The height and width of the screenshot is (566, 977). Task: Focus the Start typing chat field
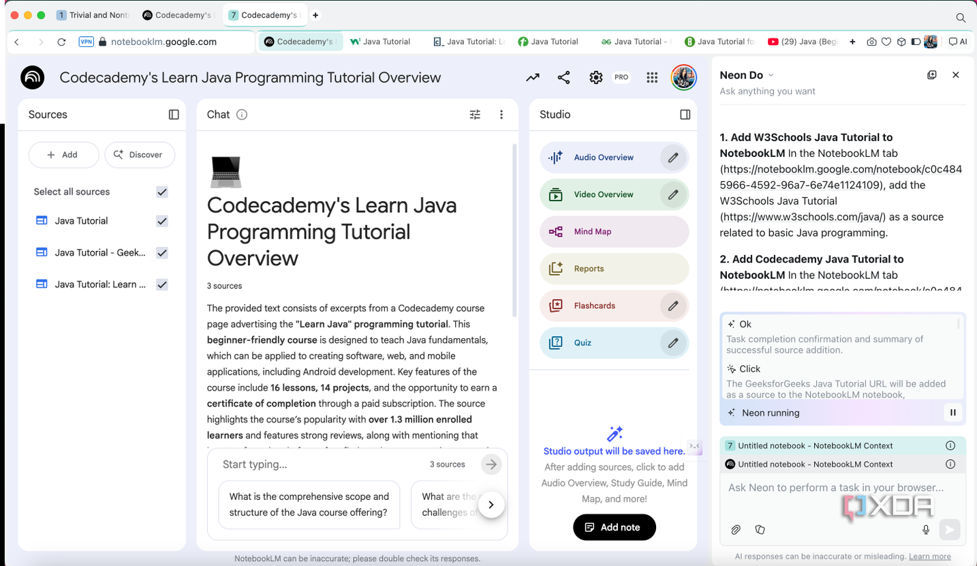click(320, 464)
